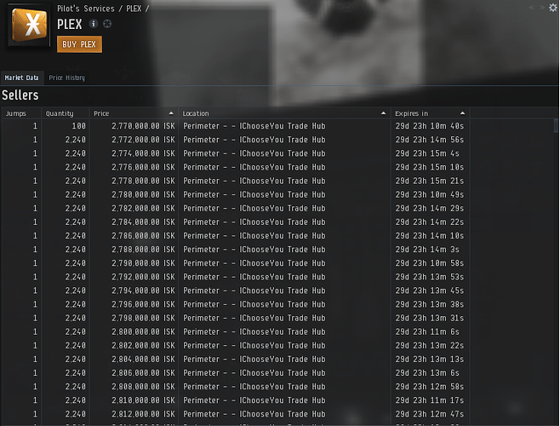Click expiry 29d 23h 14m 56s
Image resolution: width=560 pixels, height=426 pixels.
[429, 140]
